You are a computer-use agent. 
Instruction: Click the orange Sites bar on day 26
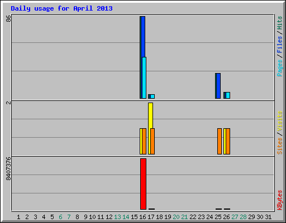tap(228, 141)
